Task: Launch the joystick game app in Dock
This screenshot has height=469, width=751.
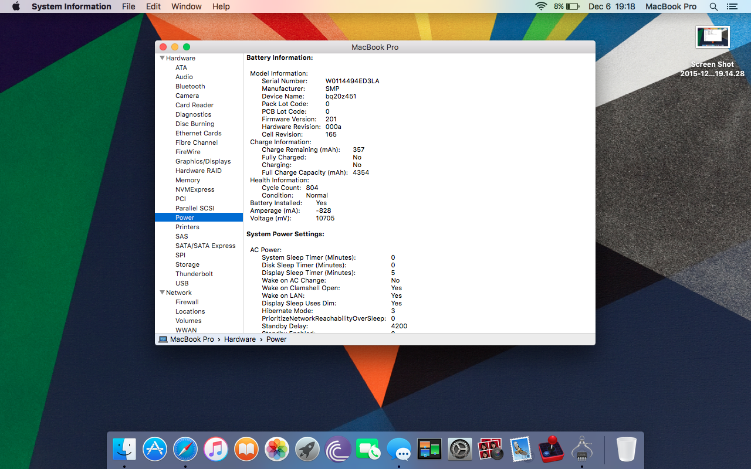Action: coord(552,450)
